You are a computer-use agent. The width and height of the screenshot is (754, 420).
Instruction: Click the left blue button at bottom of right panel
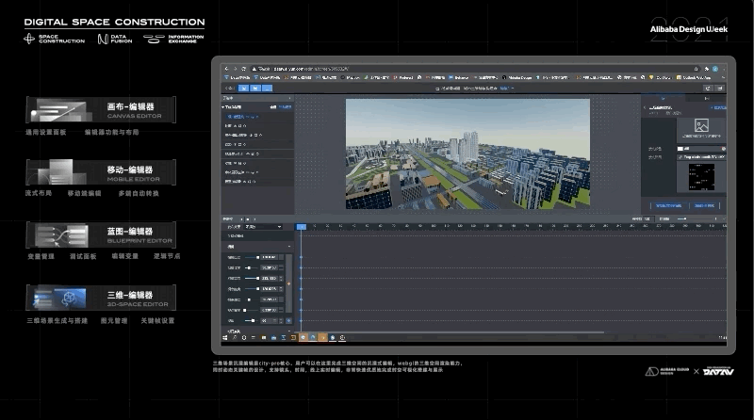[667, 204]
